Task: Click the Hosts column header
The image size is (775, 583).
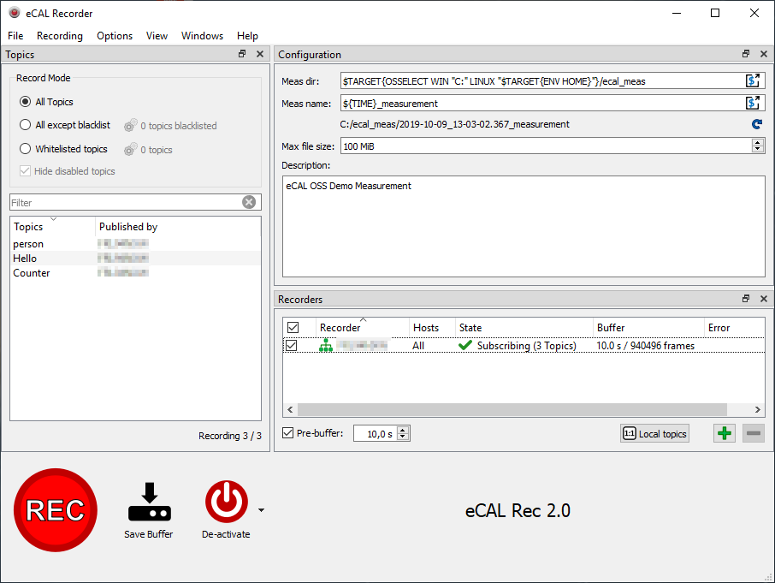Action: [432, 327]
